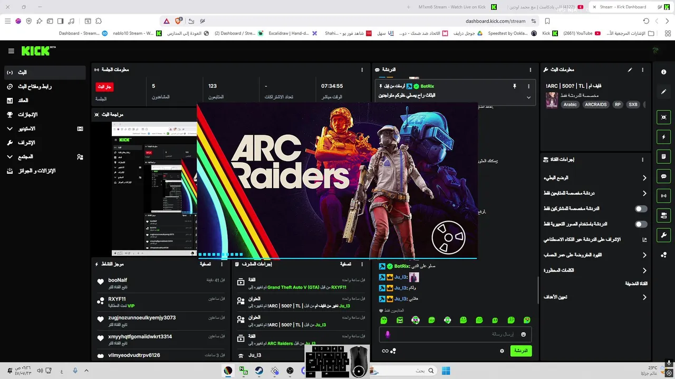Select the broadcast signal icon in the right rail
This screenshot has height=379, width=675.
point(663,196)
